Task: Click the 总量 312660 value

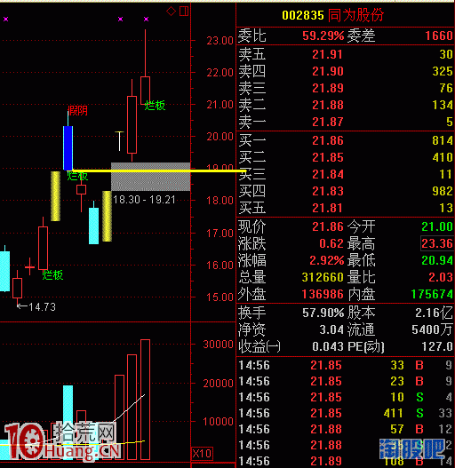Action: [x=323, y=277]
